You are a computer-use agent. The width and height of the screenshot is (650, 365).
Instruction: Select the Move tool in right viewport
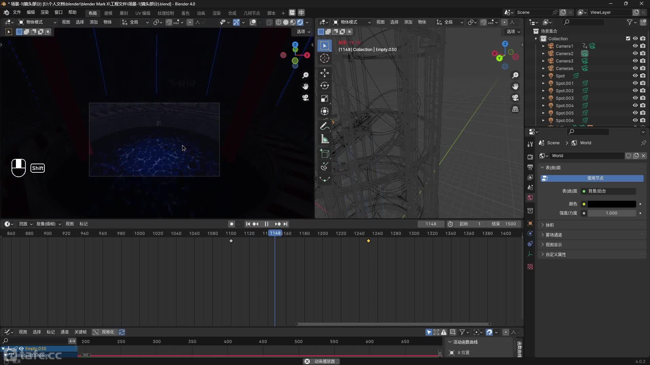click(x=324, y=73)
